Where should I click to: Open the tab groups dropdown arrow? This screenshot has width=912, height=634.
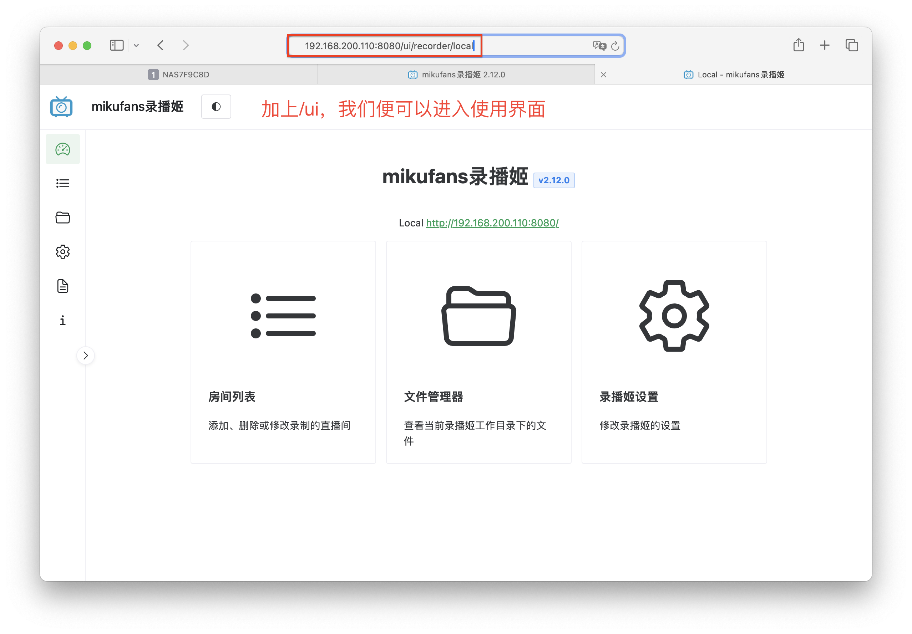coord(136,45)
